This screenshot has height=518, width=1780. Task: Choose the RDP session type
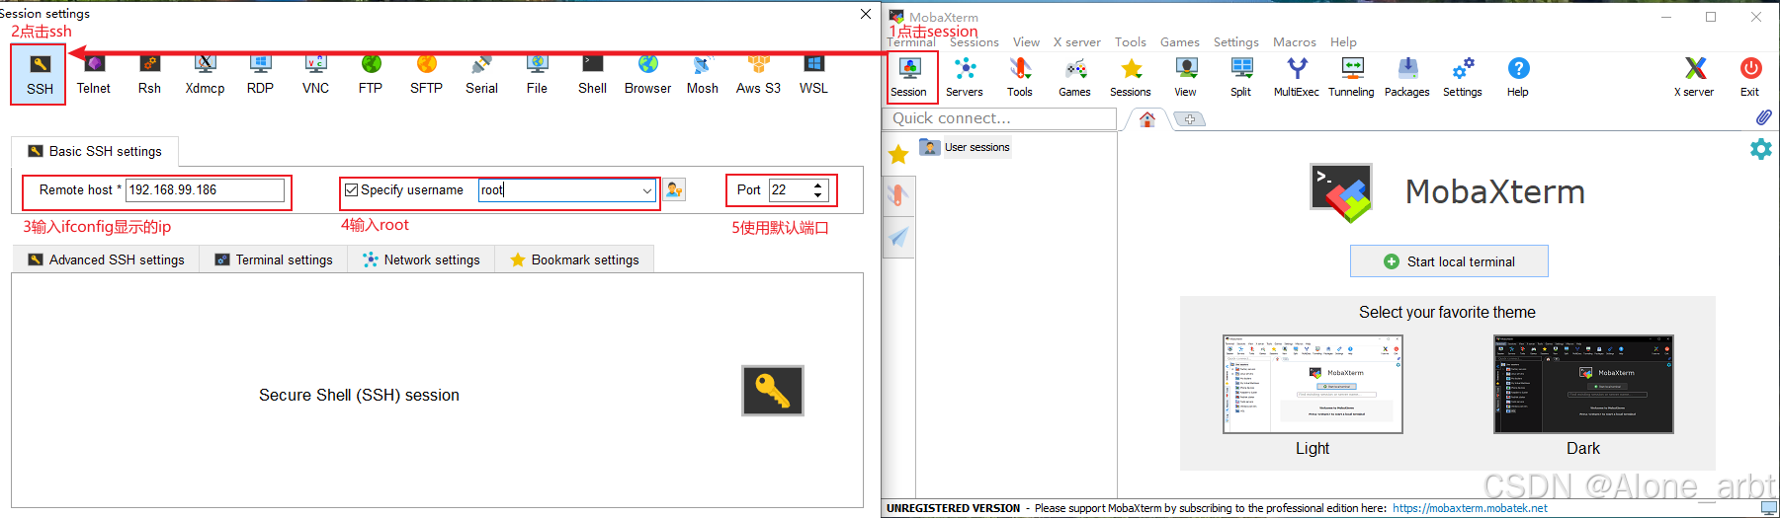click(x=260, y=76)
